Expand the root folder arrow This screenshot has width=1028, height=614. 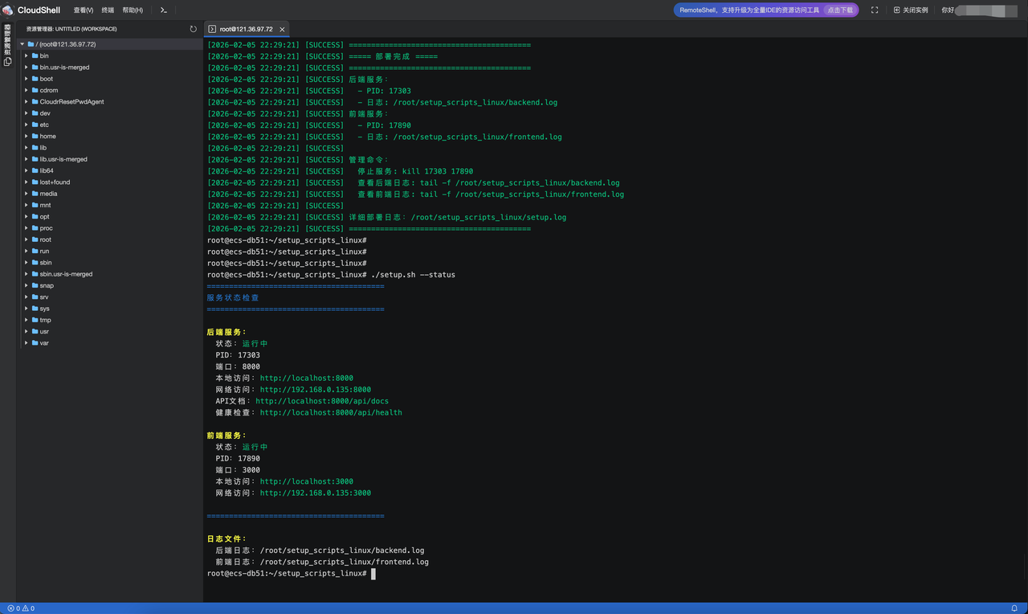pyautogui.click(x=27, y=239)
